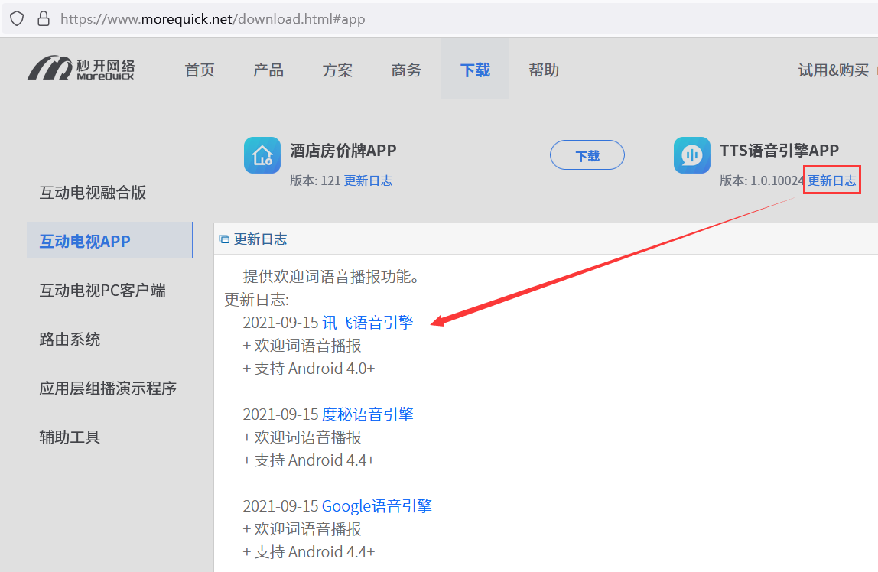The image size is (878, 572).
Task: Open the 方案 menu item
Action: click(337, 70)
